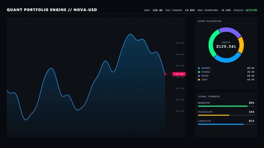Click the CASH legend label
Image resolution: width=264 pixels, height=148 pixels.
pyautogui.click(x=204, y=80)
